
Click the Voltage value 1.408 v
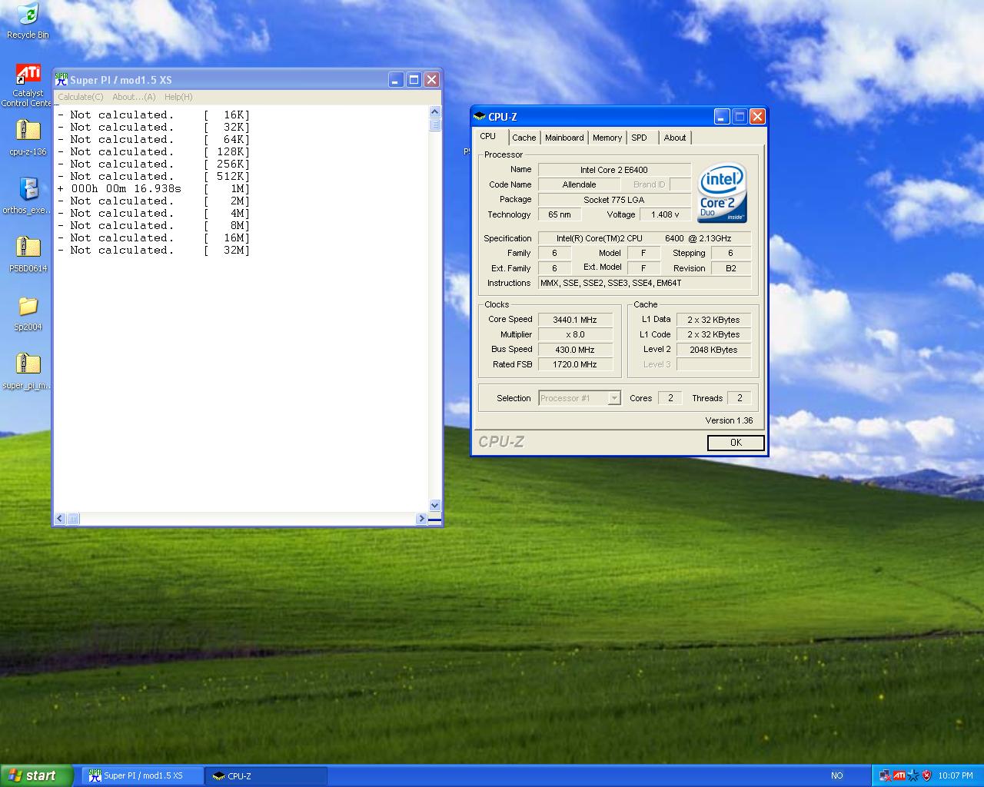click(665, 214)
